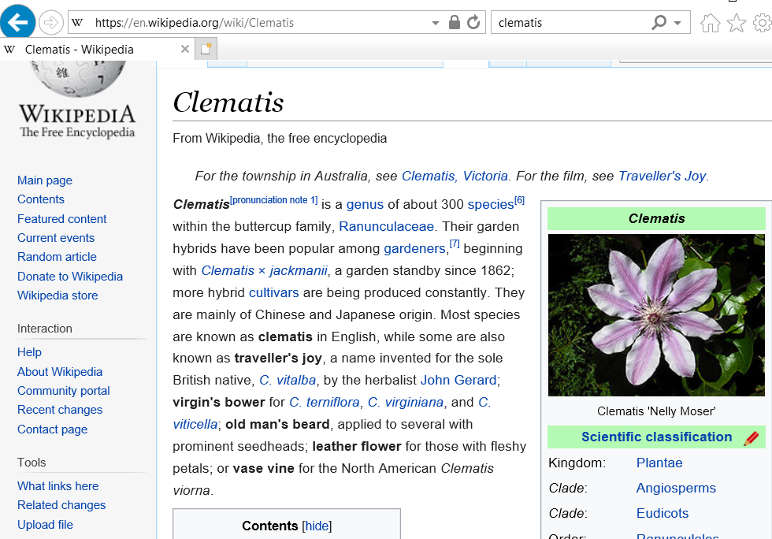Open the Contact page link
This screenshot has width=772, height=539.
[52, 429]
